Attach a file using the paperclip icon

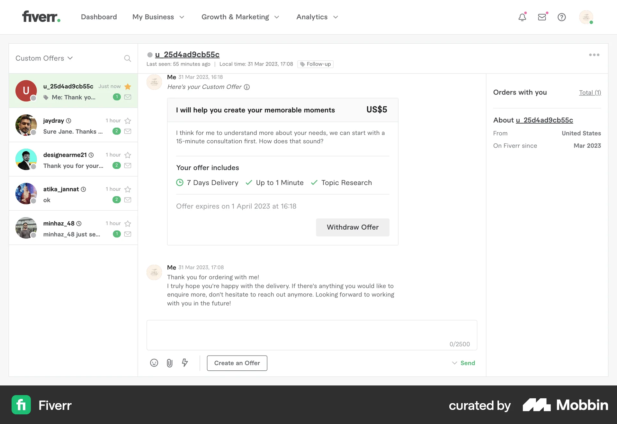click(x=169, y=363)
